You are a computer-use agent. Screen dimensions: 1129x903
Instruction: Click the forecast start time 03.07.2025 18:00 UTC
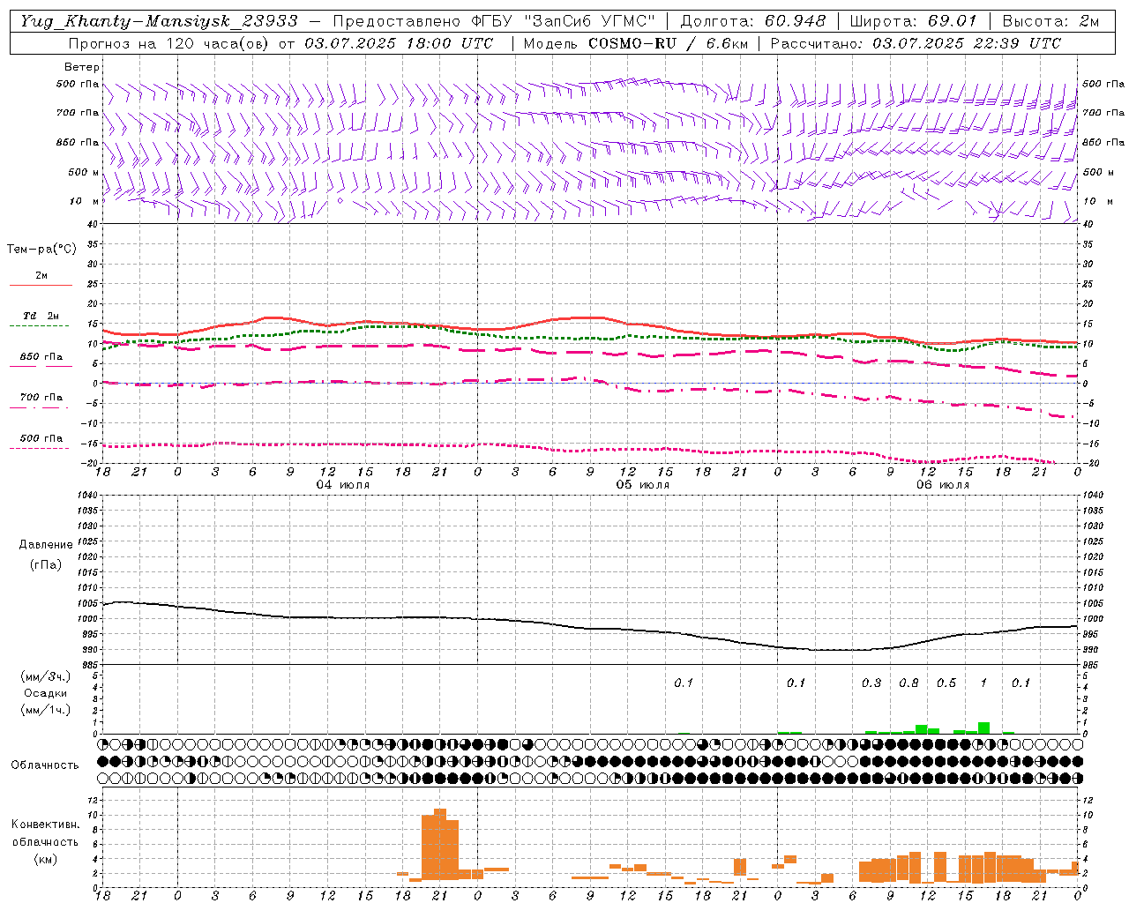(x=399, y=43)
